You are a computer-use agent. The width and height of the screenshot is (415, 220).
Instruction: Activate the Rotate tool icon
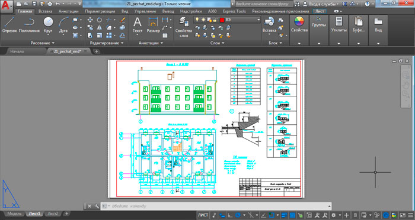pyautogui.click(x=99, y=20)
